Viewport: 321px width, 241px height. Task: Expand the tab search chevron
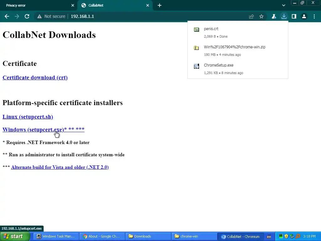(283, 5)
